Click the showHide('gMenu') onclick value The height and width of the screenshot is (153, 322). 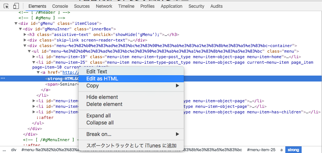(x=137, y=34)
